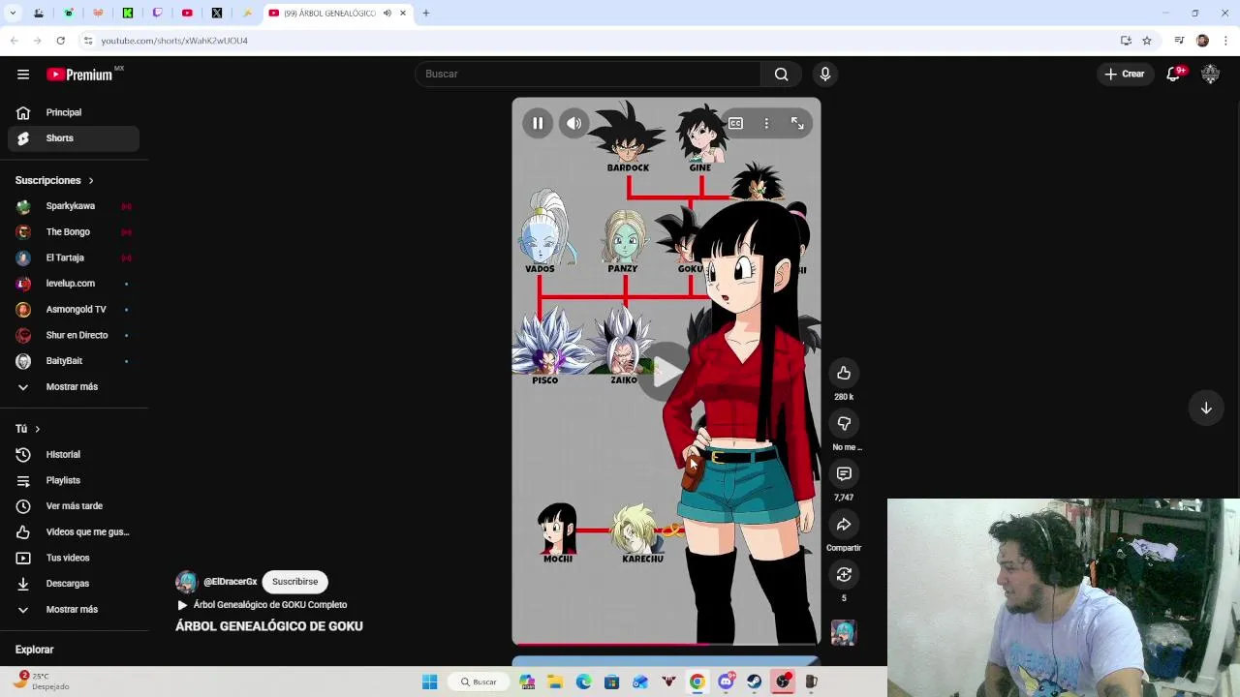Open BaityBait subscription

click(74, 361)
